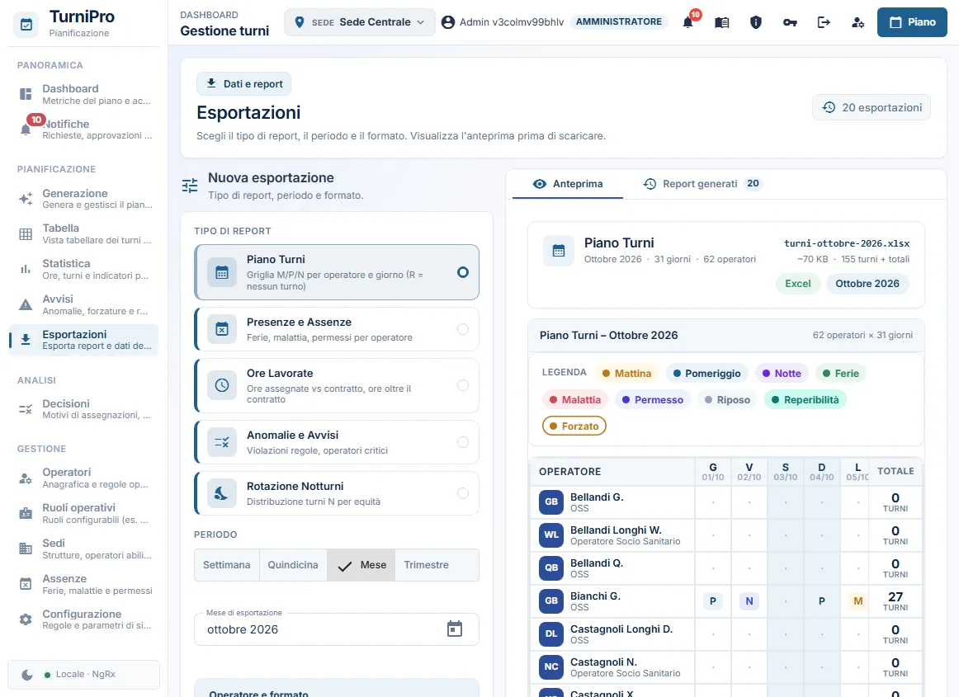Click the Forzato legend chip
This screenshot has width=959, height=697.
574,426
